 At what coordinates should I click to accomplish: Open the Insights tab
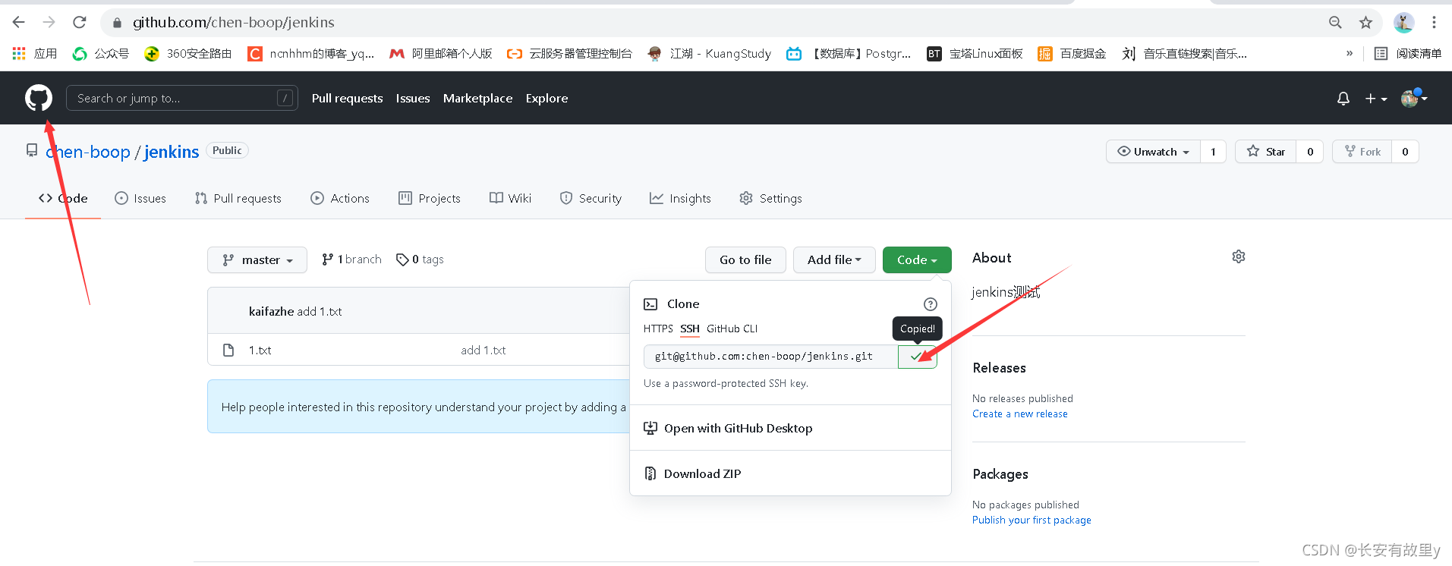[x=680, y=198]
